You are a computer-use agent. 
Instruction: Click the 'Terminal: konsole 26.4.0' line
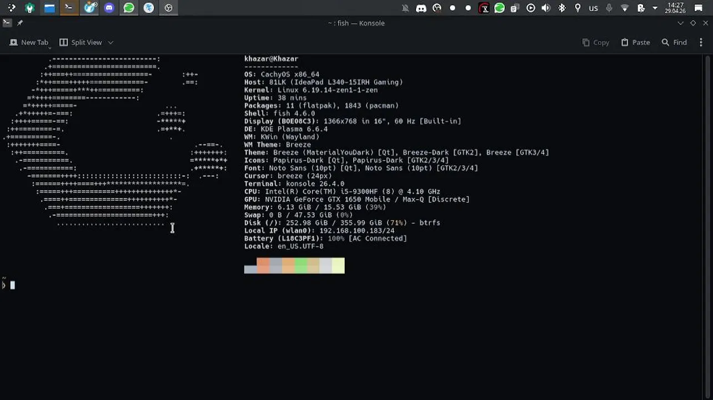(294, 183)
